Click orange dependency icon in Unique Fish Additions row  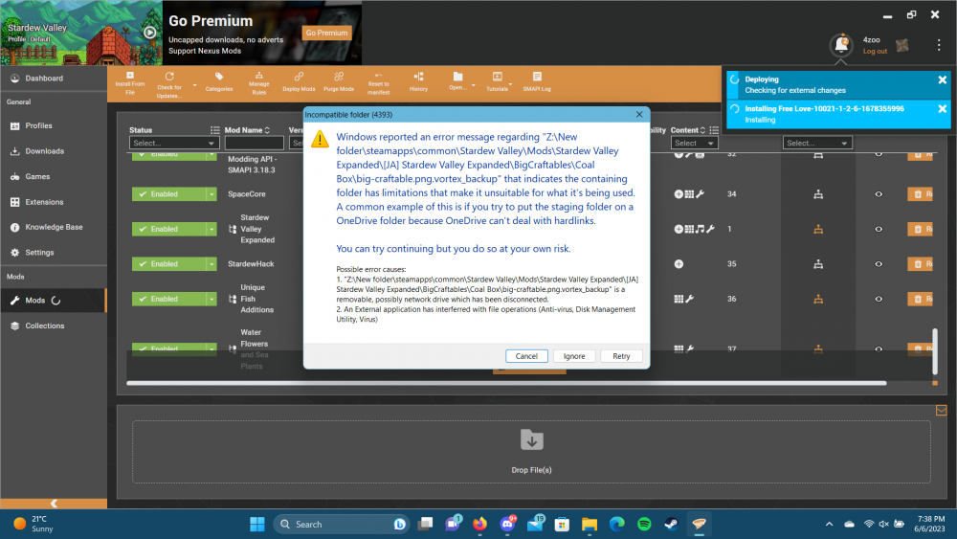[818, 299]
